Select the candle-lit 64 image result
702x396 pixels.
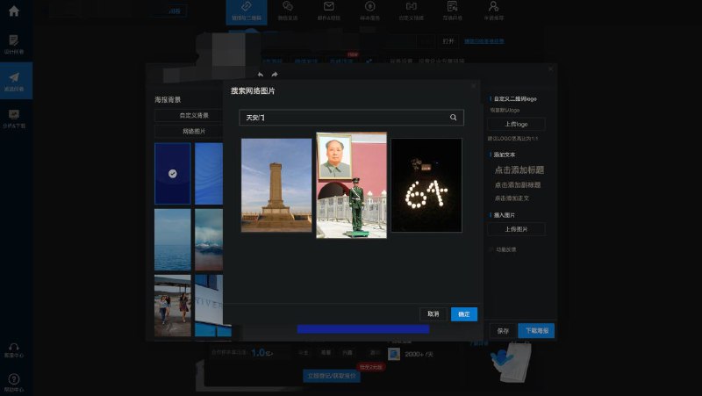426,185
